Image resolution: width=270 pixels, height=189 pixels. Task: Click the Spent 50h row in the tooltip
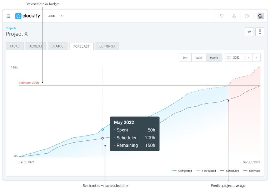click(135, 130)
